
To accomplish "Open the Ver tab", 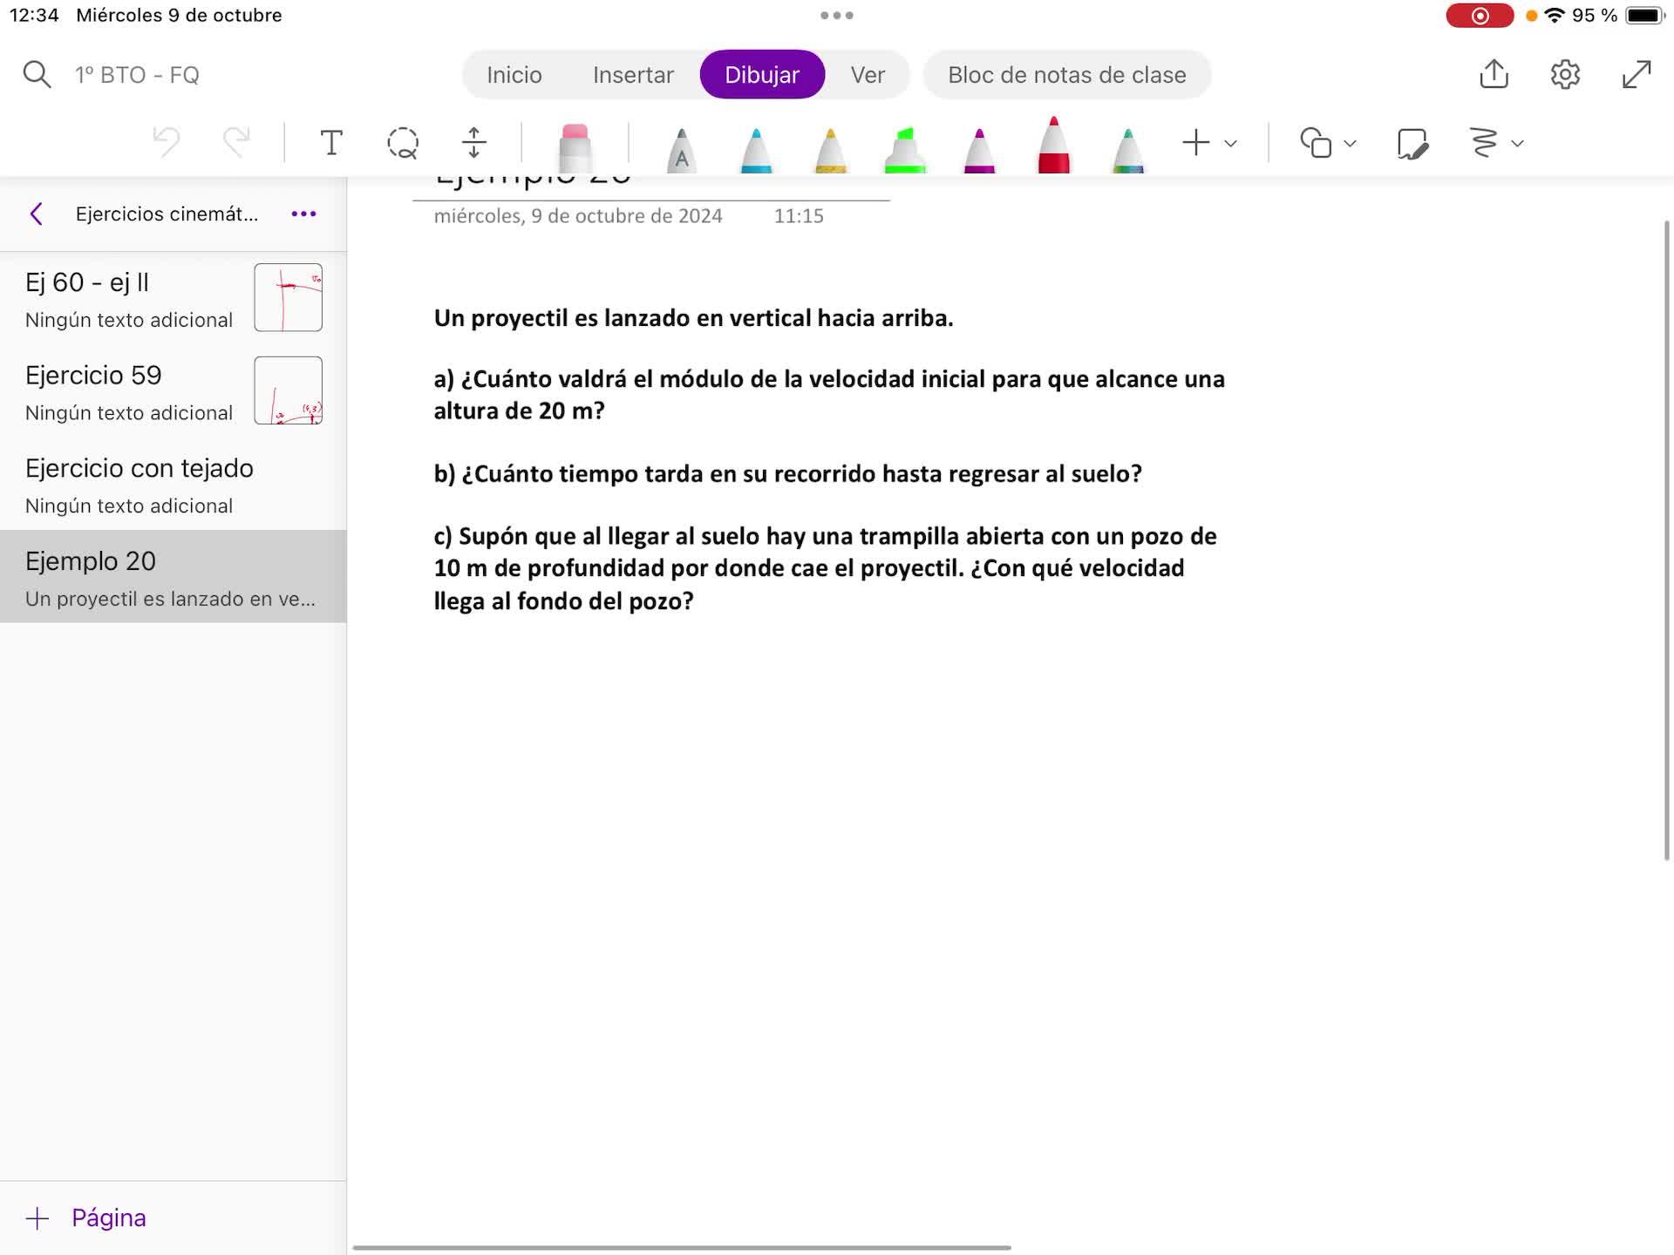I will 868,75.
